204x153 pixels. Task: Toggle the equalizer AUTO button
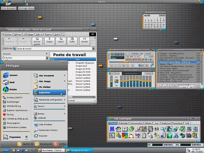[x=116, y=73]
